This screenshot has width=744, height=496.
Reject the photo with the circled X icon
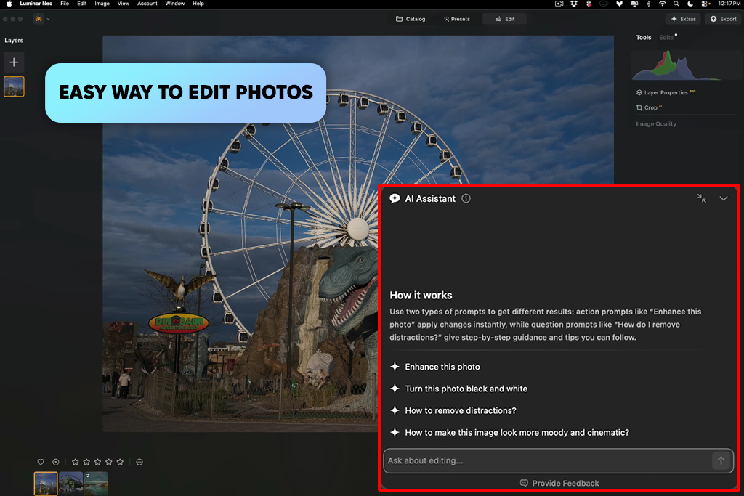pyautogui.click(x=55, y=462)
